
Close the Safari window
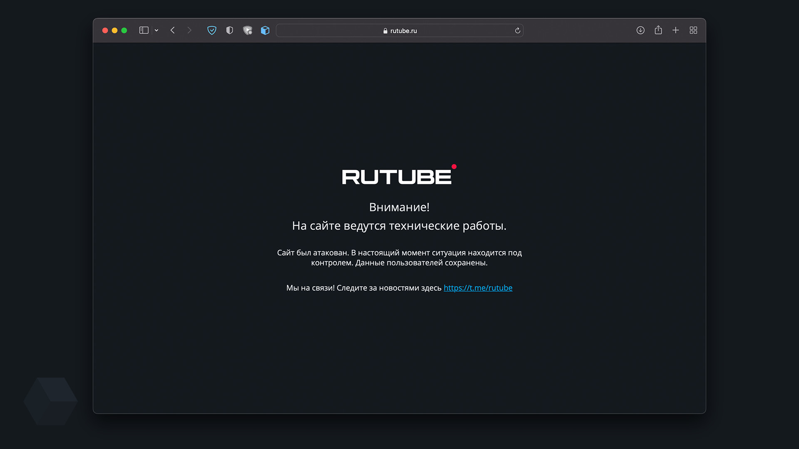click(105, 30)
